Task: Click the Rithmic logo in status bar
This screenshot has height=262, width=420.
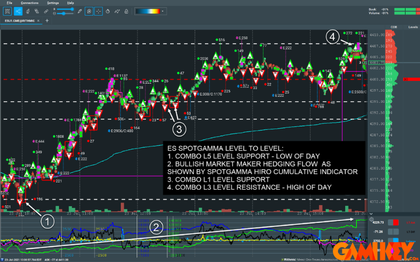Action: click(x=288, y=259)
